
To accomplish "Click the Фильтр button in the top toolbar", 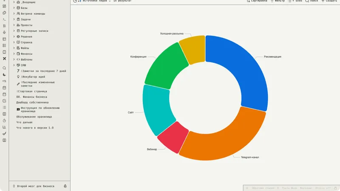I will 278,1.
